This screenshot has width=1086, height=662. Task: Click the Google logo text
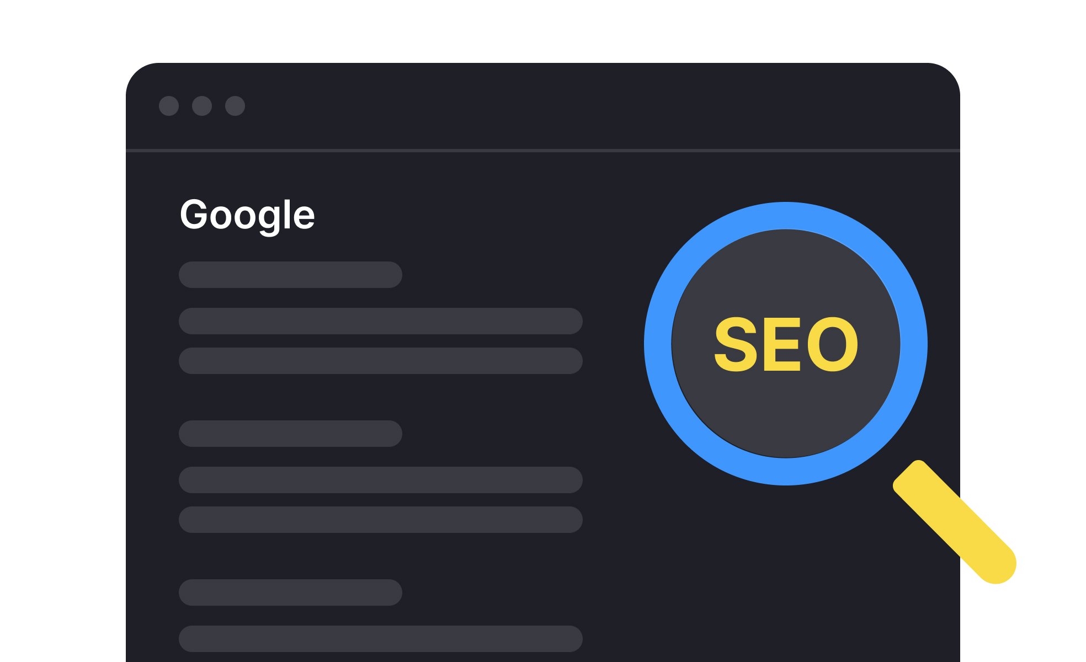[x=247, y=215]
